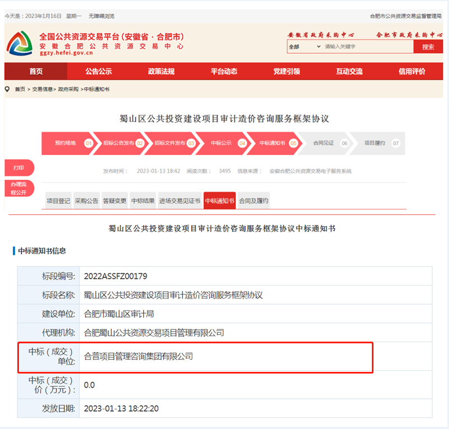Click the 中标通知书信息 section heading
The width and height of the screenshot is (449, 429).
coord(42,251)
